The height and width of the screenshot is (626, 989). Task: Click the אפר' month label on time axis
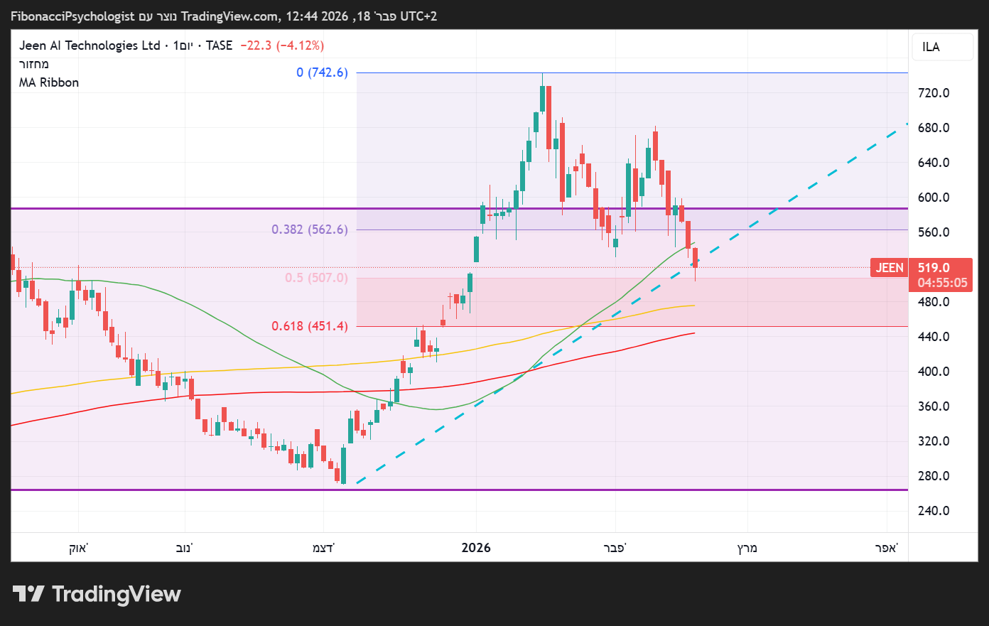(x=887, y=548)
